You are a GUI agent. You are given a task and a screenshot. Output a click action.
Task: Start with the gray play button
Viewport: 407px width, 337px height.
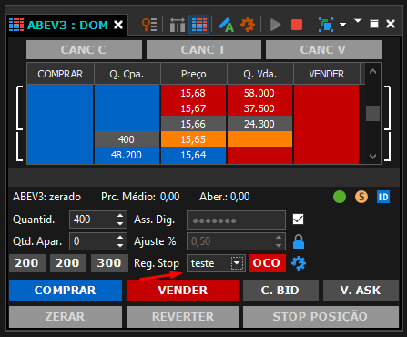tap(275, 25)
